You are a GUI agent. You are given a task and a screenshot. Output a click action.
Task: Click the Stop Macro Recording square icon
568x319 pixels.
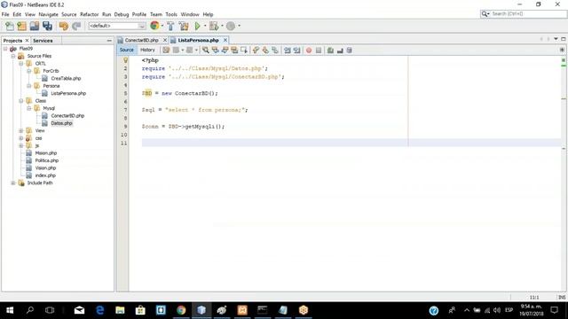pos(319,51)
